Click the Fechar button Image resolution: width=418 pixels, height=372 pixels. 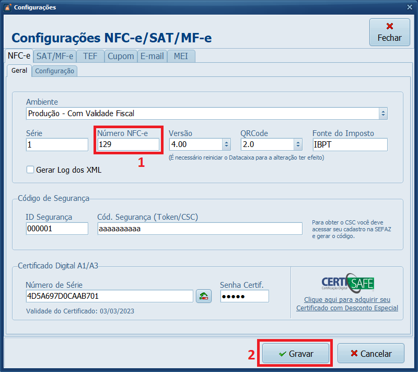coord(389,32)
